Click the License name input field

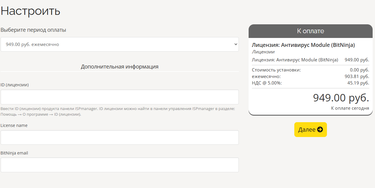click(120, 138)
